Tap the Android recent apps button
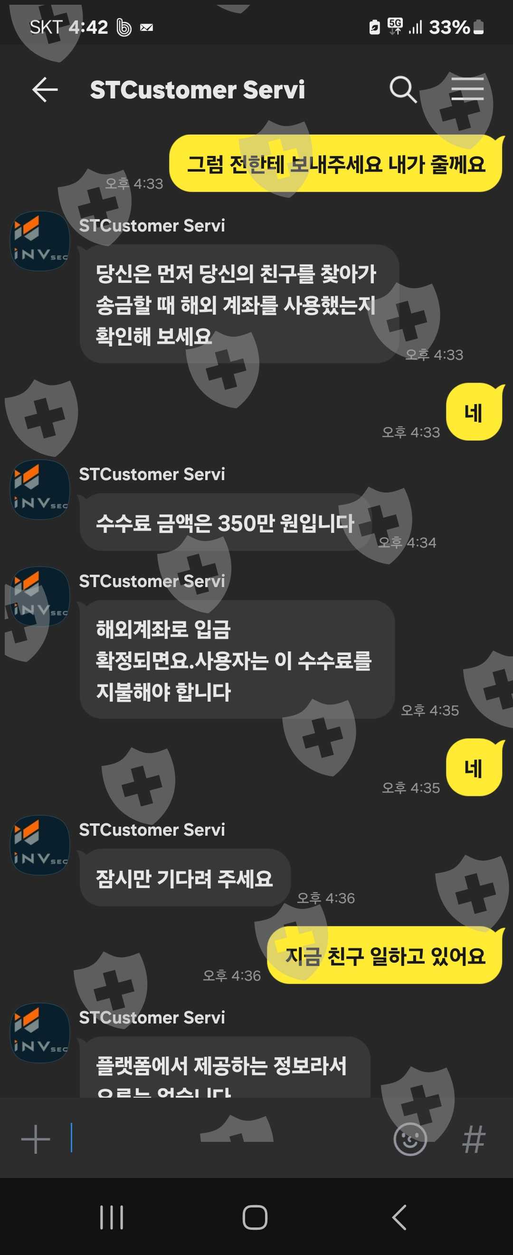 point(112,1217)
